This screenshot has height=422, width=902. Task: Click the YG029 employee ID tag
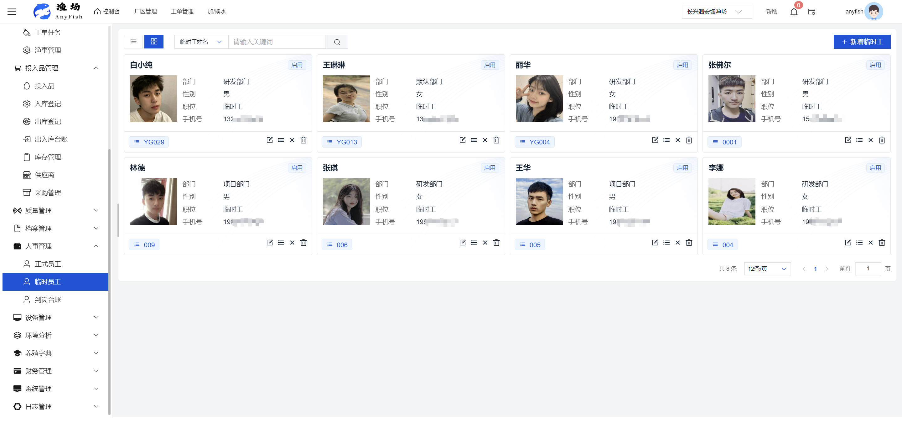click(149, 142)
